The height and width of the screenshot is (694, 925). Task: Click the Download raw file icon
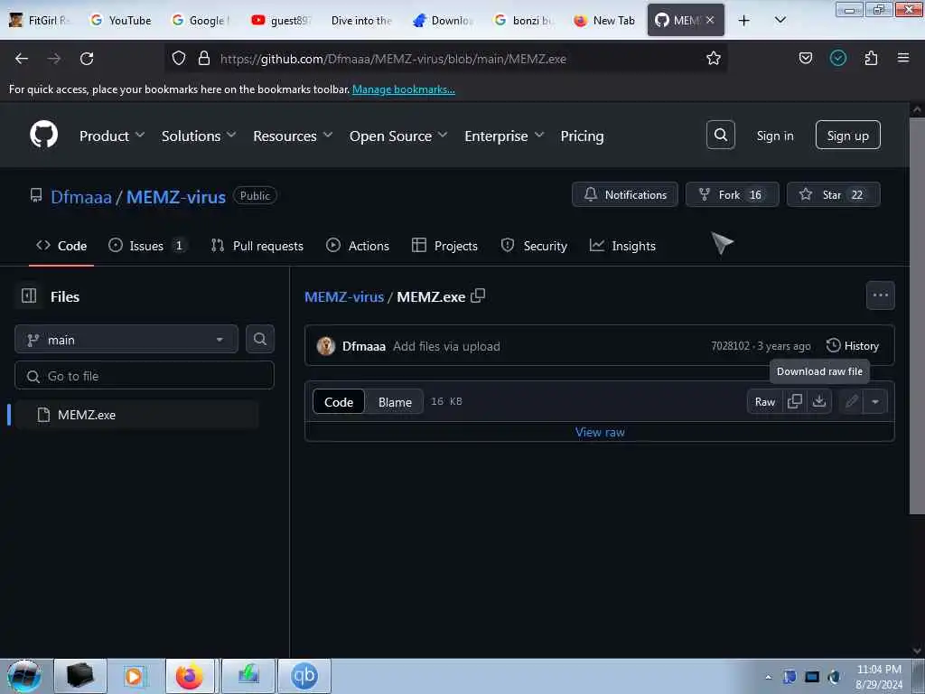pos(818,401)
